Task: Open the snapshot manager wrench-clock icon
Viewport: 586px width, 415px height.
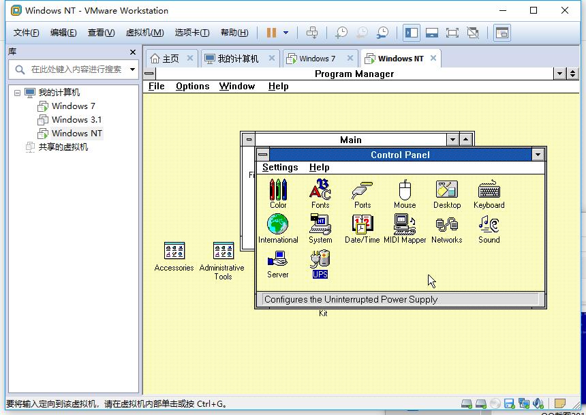Action: (x=382, y=33)
